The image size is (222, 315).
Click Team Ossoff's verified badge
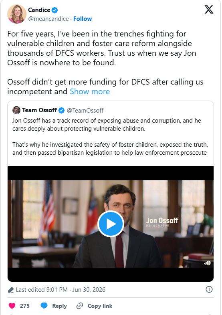[61, 110]
